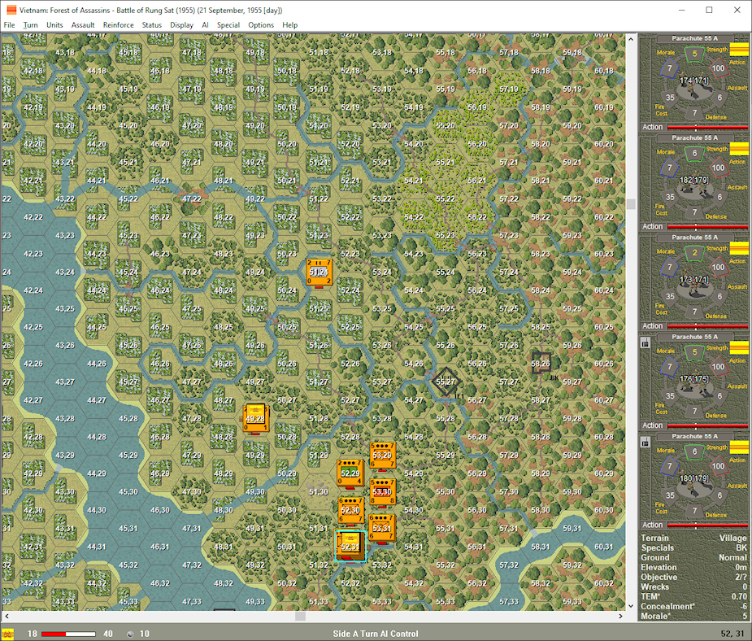Viewport: 752px width, 641px height.
Task: Click the highlighted unit stack at hex 52,31
Action: pyautogui.click(x=350, y=546)
